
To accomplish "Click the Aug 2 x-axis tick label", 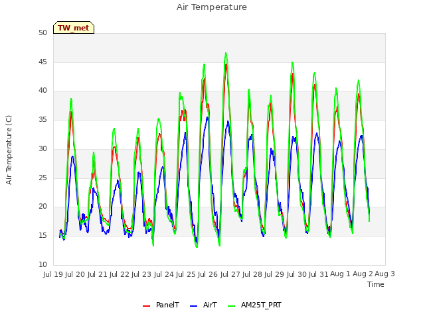I will (363, 274).
